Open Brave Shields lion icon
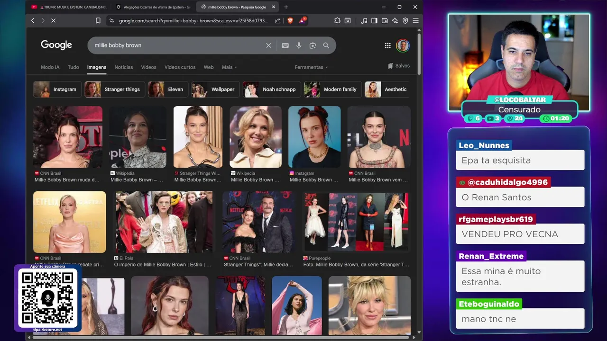The image size is (607, 341). click(x=290, y=21)
